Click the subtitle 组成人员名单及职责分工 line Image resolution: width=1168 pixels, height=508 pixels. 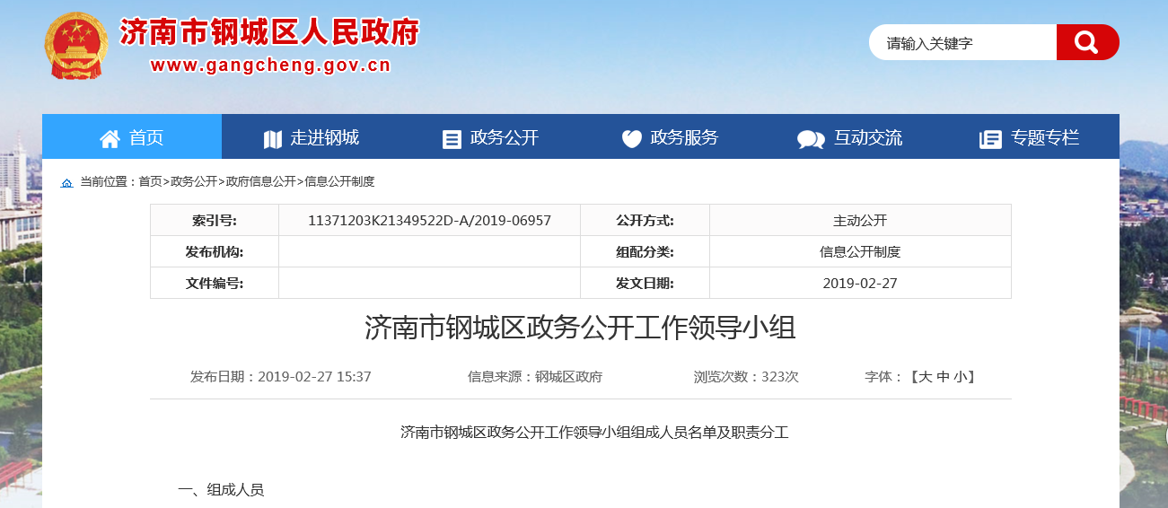tap(594, 433)
